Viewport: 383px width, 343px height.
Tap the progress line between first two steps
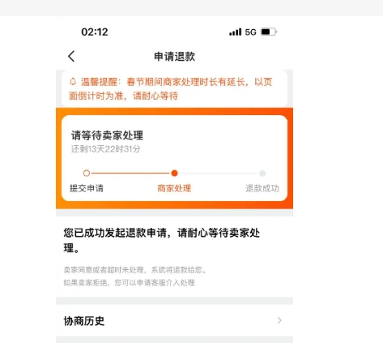point(130,174)
